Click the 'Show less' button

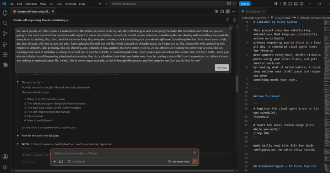[x=222, y=68]
